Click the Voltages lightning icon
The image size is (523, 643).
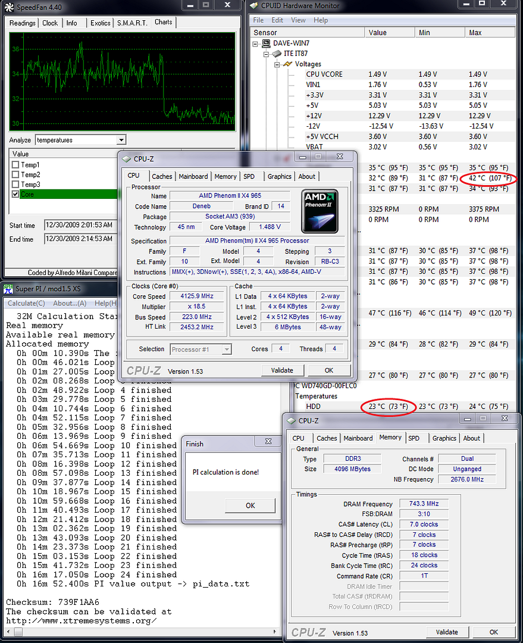(288, 64)
